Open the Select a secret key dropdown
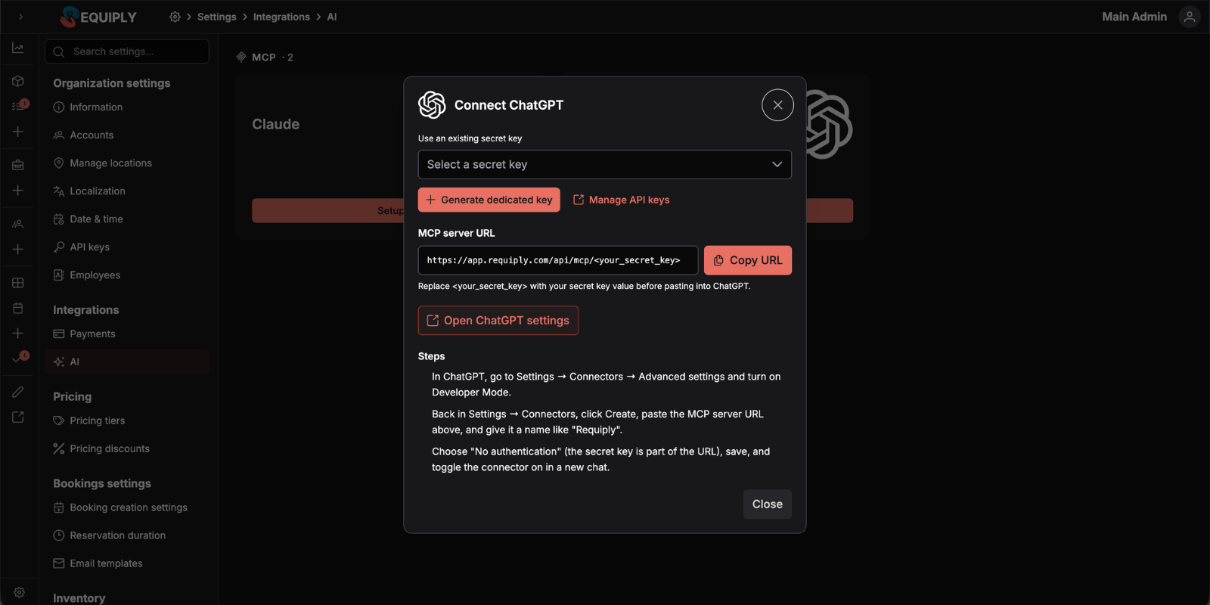Image resolution: width=1210 pixels, height=605 pixels. coord(605,164)
